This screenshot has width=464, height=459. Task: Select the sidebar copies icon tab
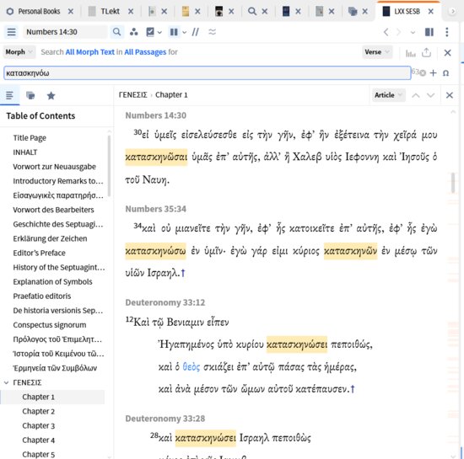30,95
